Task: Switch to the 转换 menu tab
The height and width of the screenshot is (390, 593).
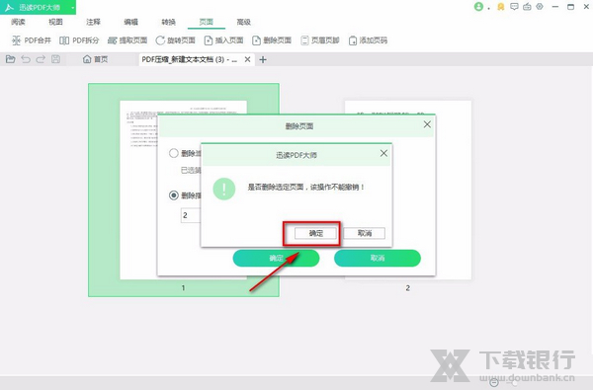Action: click(x=169, y=22)
